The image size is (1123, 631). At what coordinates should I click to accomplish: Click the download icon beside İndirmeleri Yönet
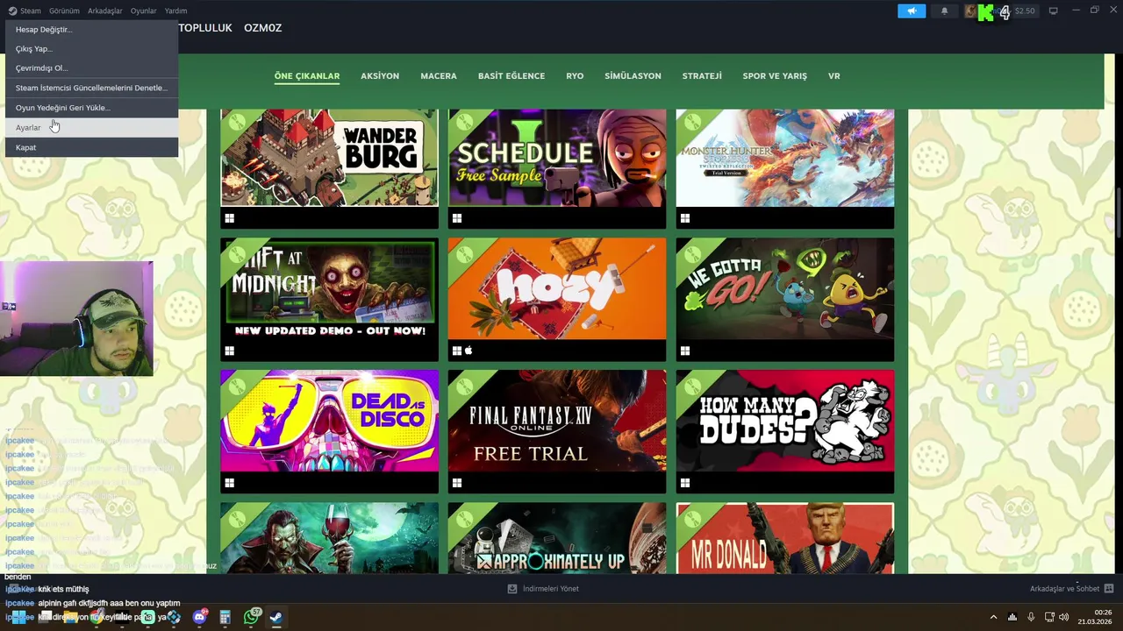coord(512,589)
